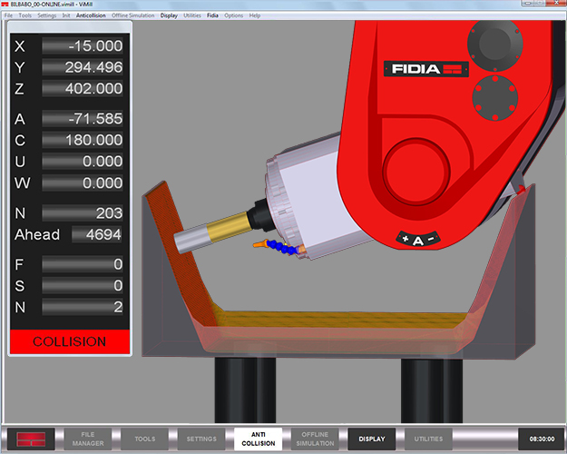Viewport: 567px width, 454px height.
Task: Activate the Display bottom button
Action: pos(372,439)
